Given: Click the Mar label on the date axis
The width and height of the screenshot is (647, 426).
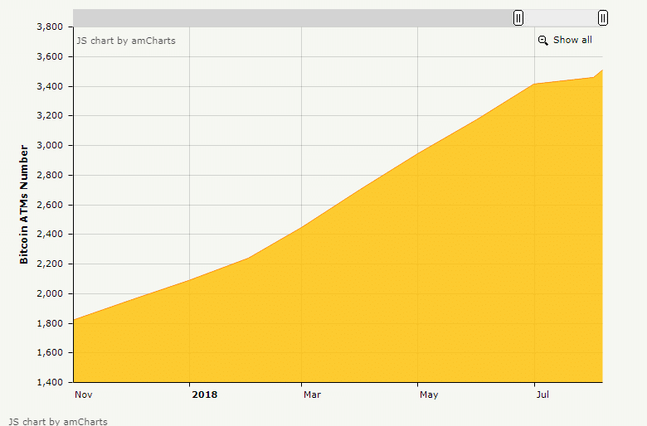Looking at the screenshot, I should pyautogui.click(x=312, y=395).
